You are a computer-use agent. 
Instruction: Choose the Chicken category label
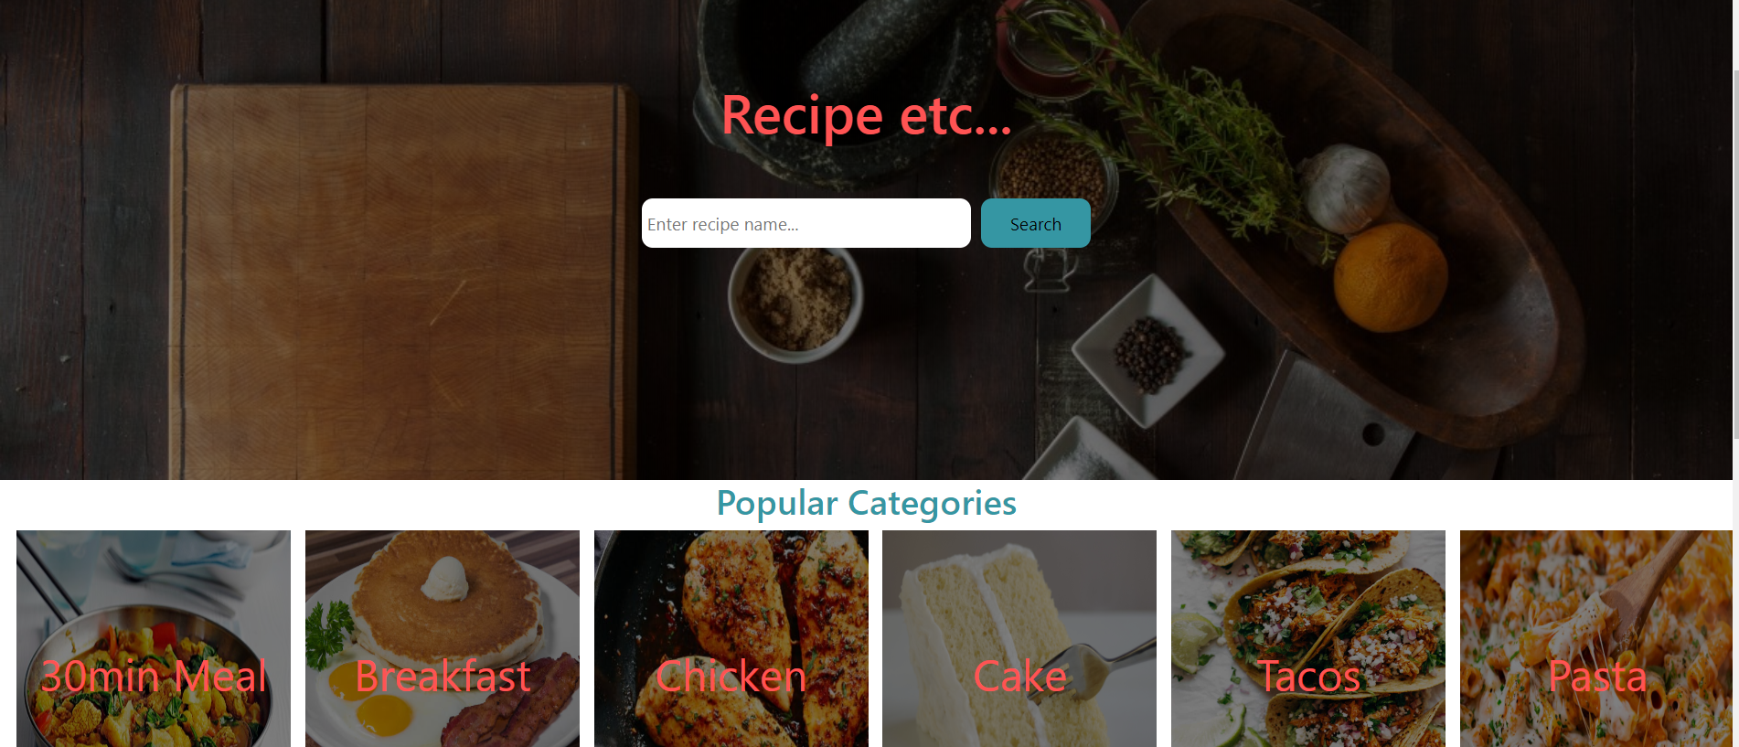pos(731,677)
